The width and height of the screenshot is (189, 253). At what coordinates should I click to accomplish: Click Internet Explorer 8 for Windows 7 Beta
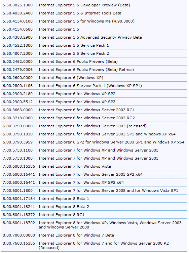tap(76, 235)
